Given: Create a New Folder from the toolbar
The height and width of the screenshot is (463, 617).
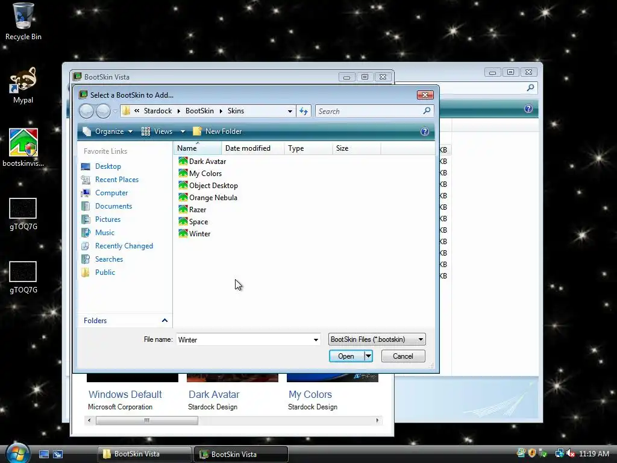Looking at the screenshot, I should click(217, 131).
